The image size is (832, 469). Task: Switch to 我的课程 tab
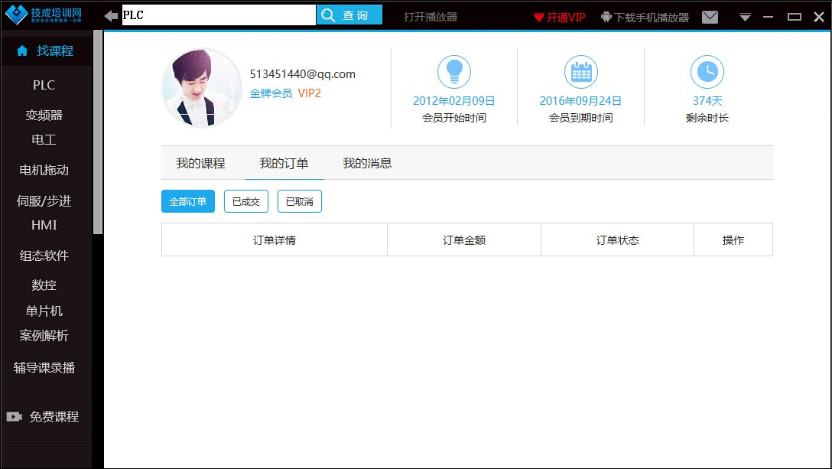click(200, 164)
